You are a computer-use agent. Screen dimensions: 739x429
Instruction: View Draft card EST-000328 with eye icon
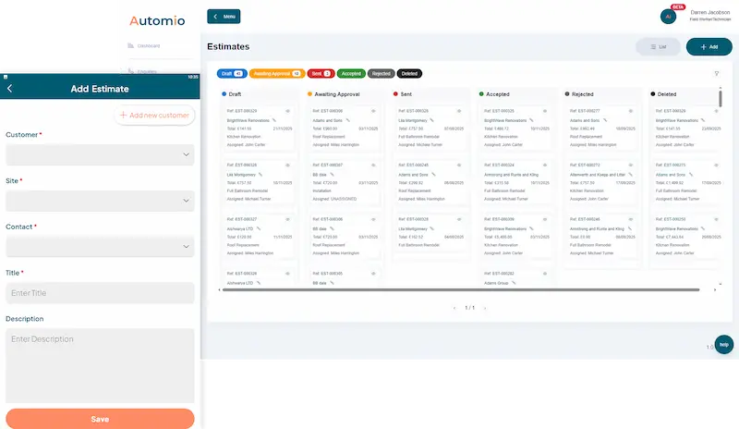point(287,165)
